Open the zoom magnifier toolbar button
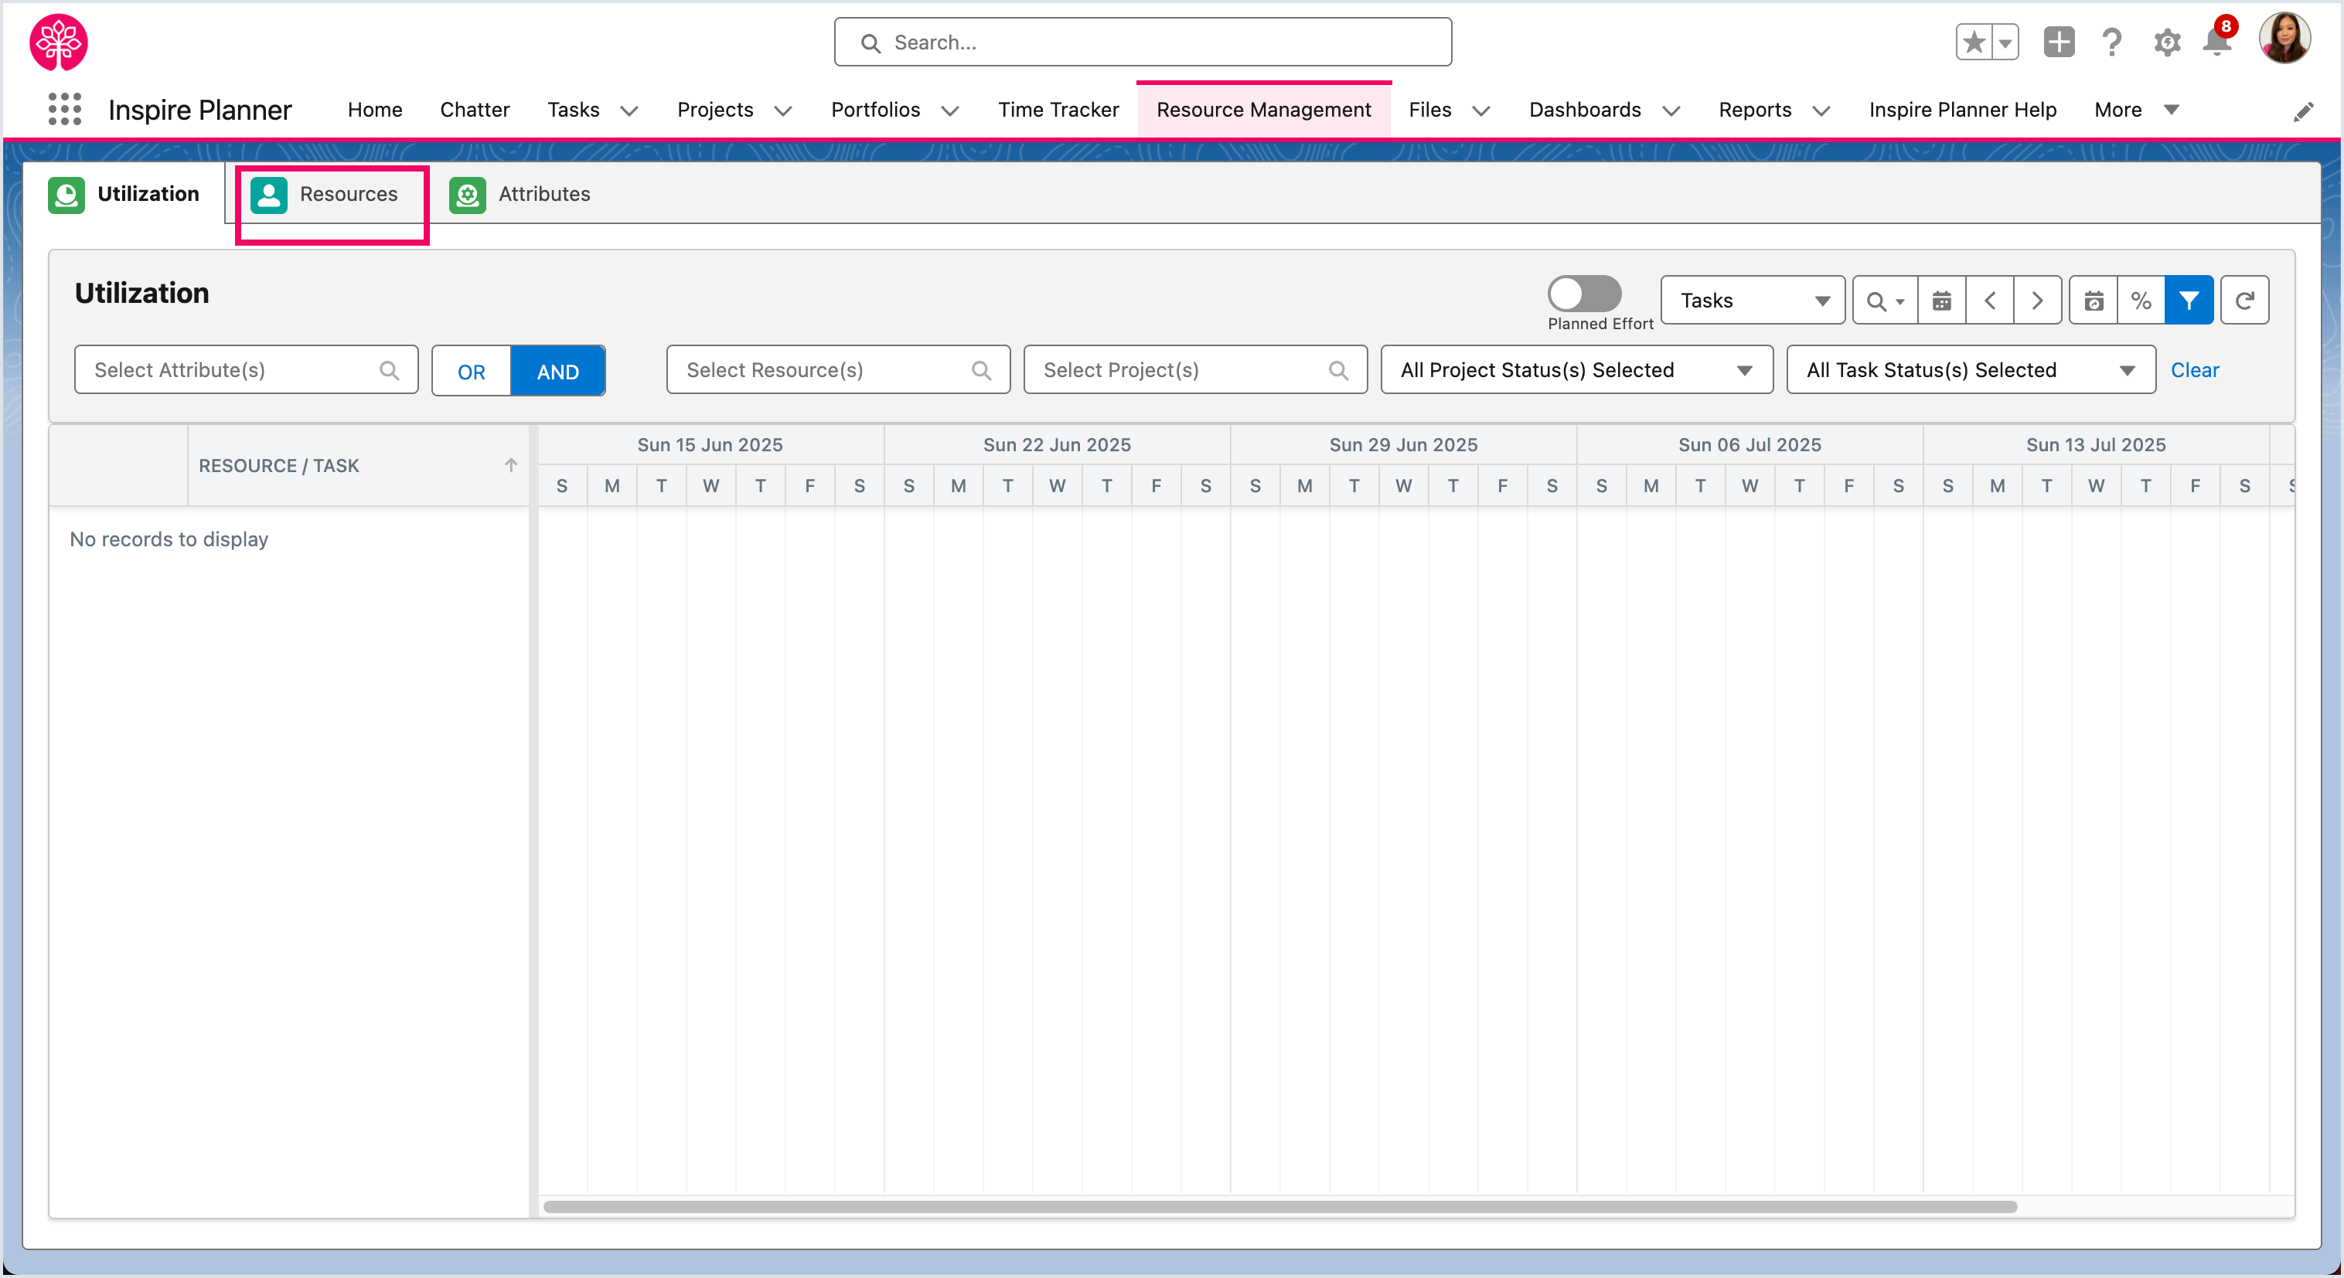The width and height of the screenshot is (2344, 1278). (1886, 301)
